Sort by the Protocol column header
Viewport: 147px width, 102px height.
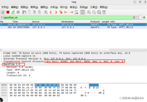[96, 22]
